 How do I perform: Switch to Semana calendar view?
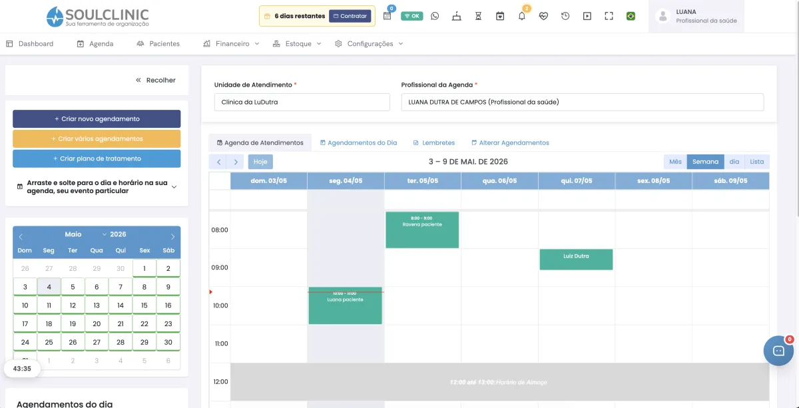705,162
